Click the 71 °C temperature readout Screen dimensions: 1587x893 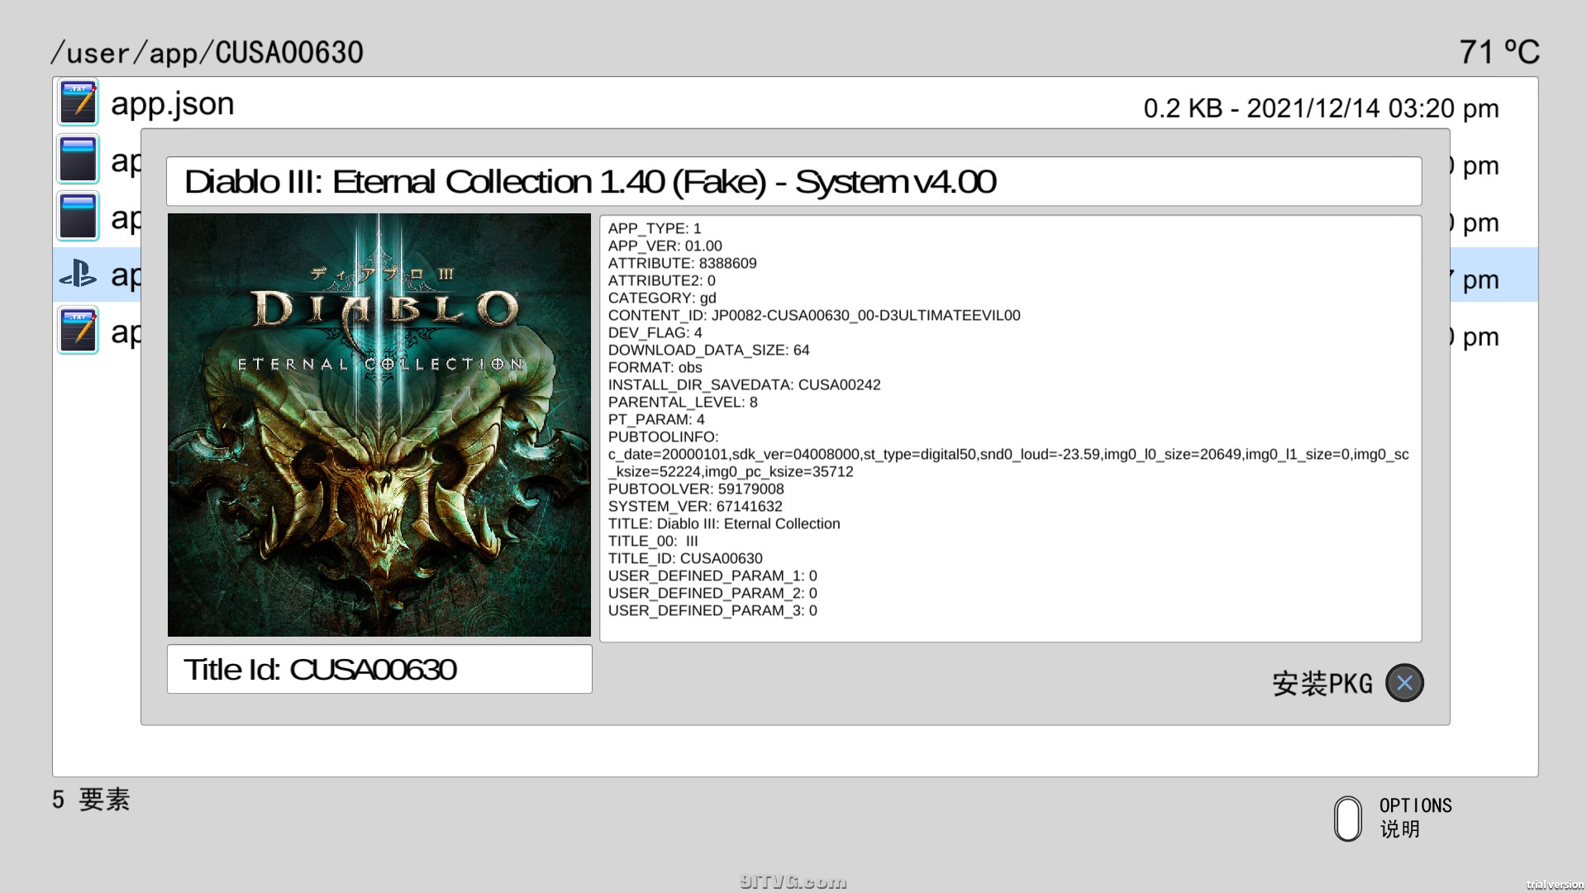[1499, 52]
